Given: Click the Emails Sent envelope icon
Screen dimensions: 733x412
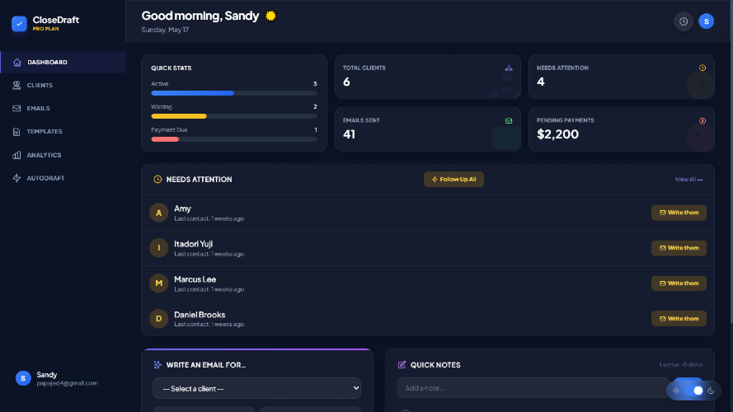Looking at the screenshot, I should (x=509, y=121).
